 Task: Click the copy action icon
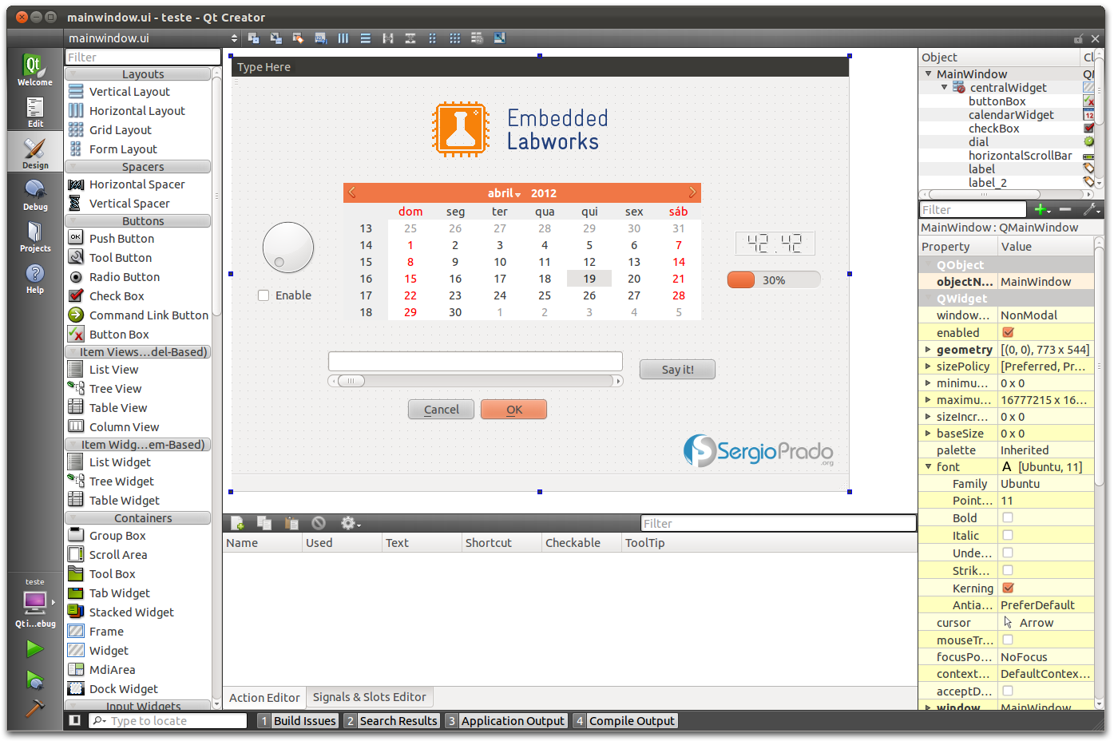(264, 523)
